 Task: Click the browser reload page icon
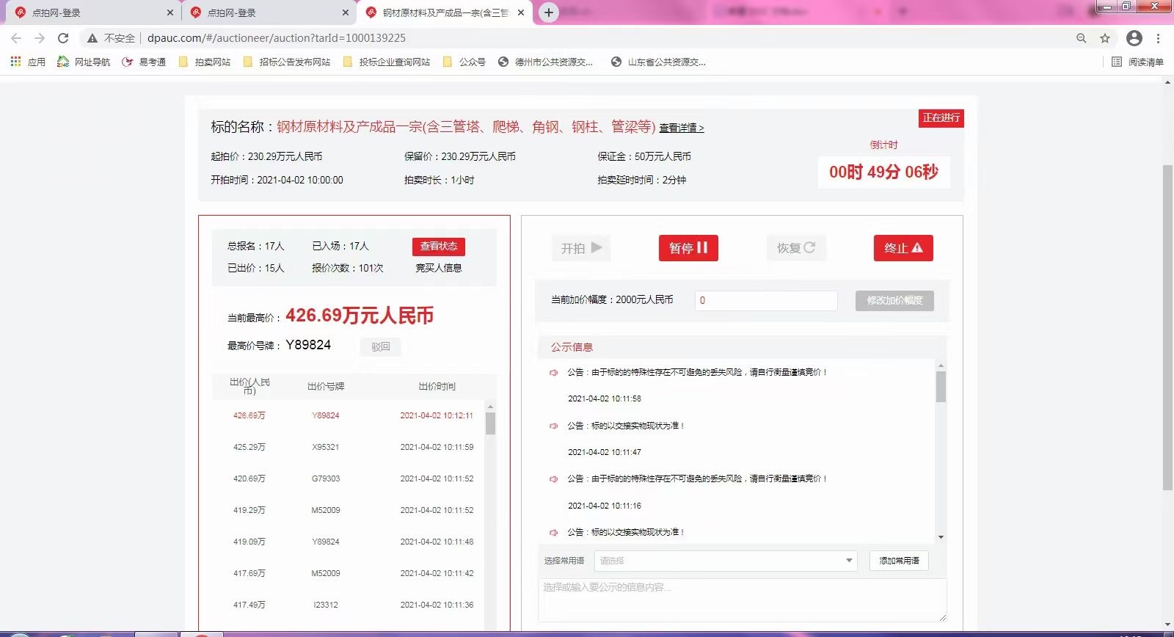[63, 38]
